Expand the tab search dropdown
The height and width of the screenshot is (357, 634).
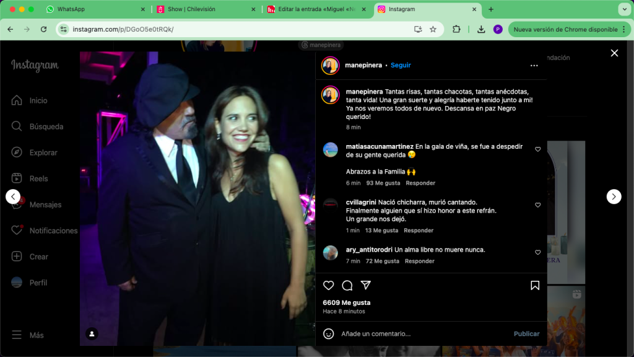[624, 9]
